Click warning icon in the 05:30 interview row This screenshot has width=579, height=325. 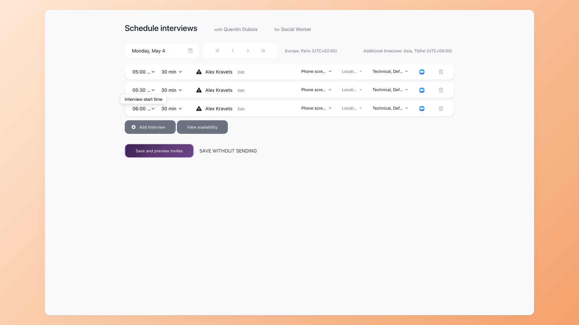[x=199, y=90]
